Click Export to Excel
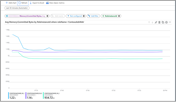This screenshot has height=102, width=176. pyautogui.click(x=37, y=3)
